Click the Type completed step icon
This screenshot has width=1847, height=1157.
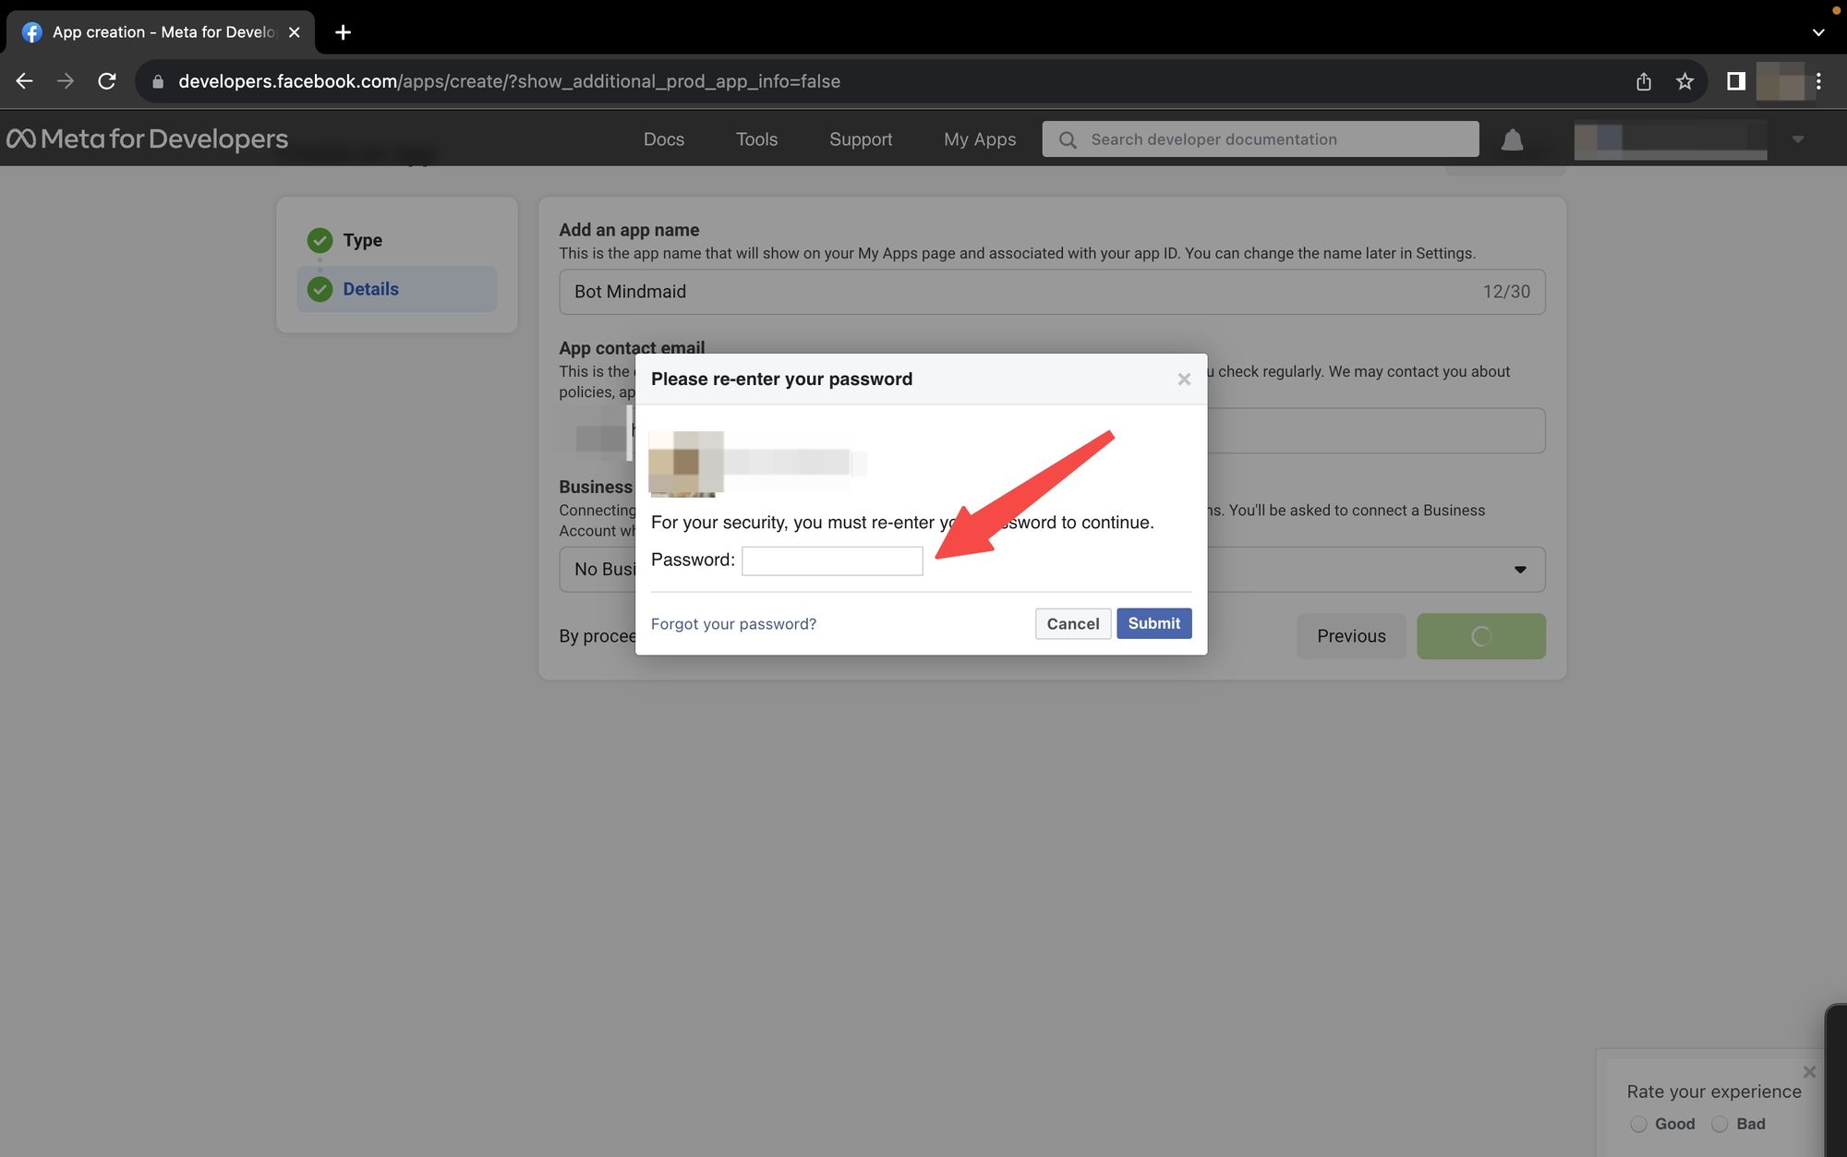[319, 240]
